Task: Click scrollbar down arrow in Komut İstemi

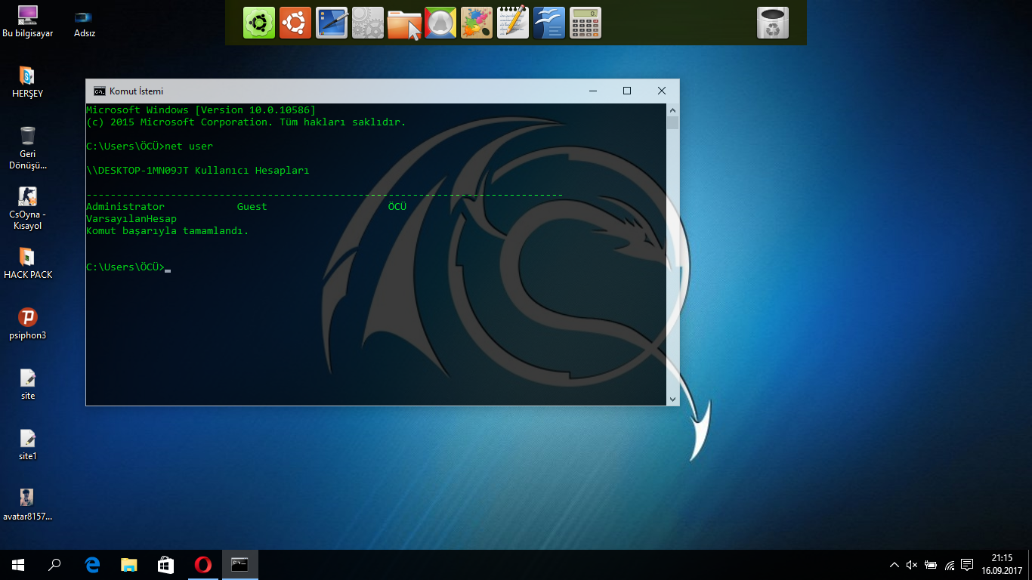Action: point(672,399)
